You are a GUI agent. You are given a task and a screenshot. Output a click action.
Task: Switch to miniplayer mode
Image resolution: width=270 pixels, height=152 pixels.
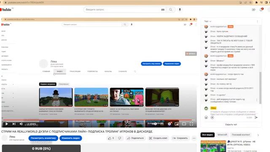coord(177,124)
